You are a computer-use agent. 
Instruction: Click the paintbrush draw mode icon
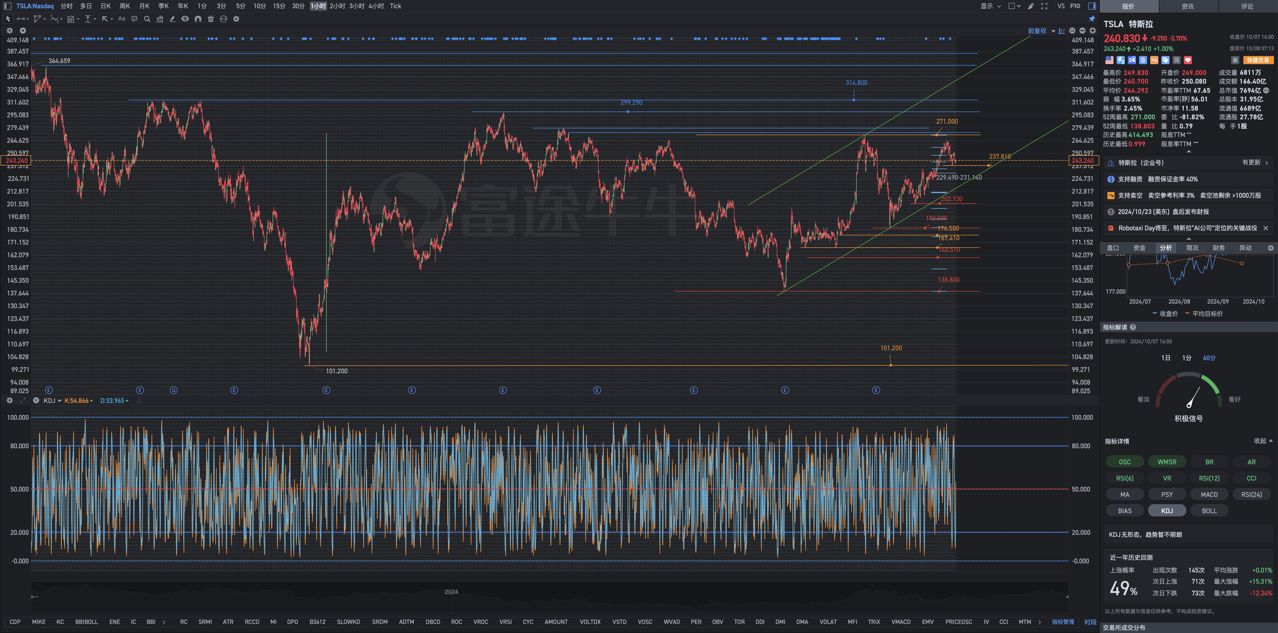click(1031, 6)
